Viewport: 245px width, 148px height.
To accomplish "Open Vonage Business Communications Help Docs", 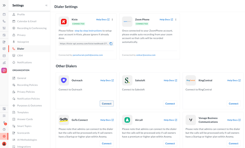I will [234, 120].
